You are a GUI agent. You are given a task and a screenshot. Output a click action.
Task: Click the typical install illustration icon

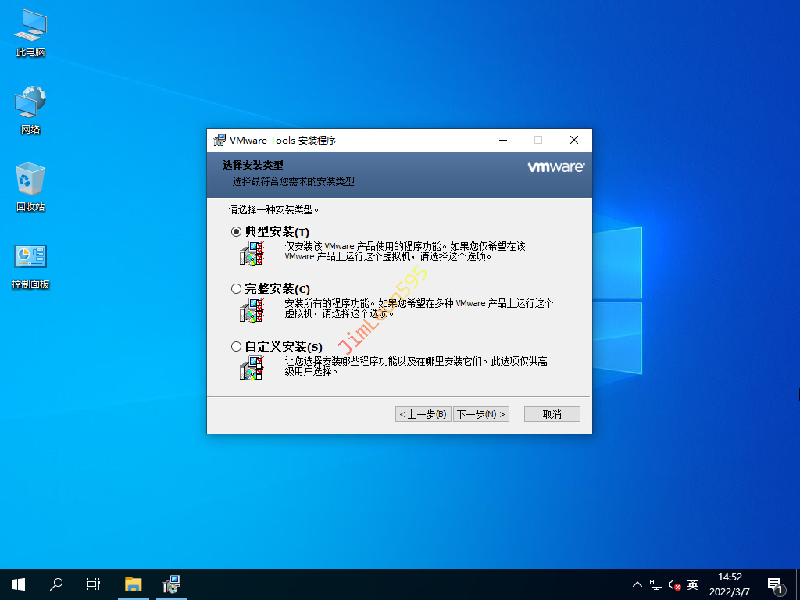click(252, 253)
